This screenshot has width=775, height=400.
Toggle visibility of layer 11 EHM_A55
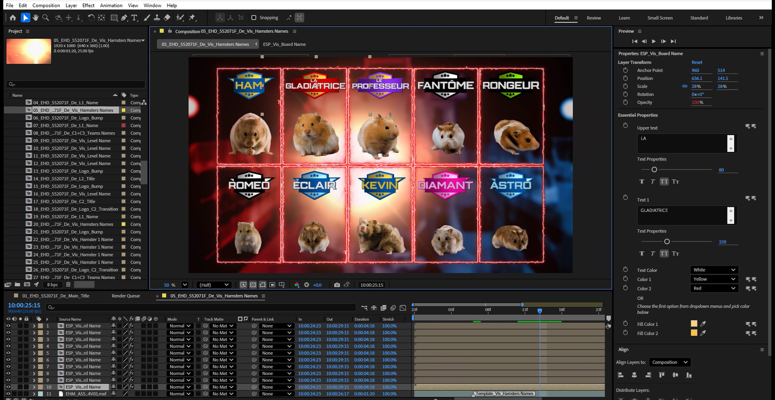pyautogui.click(x=8, y=394)
